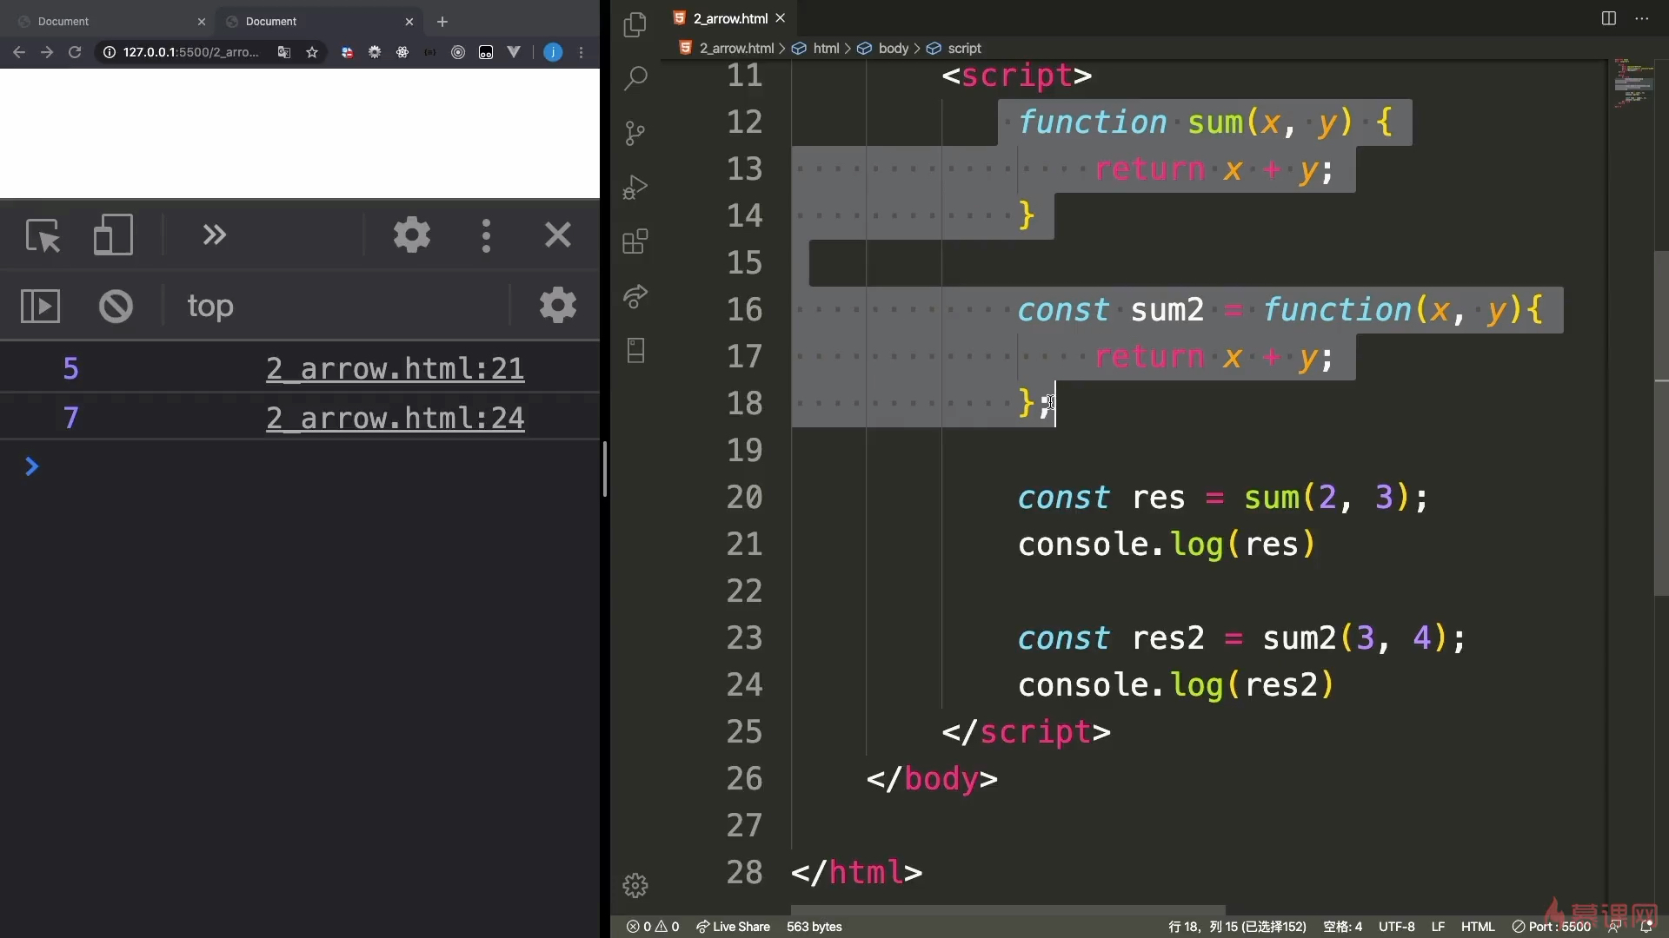This screenshot has width=1669, height=938.
Task: Change indentation setting 空格: 4
Action: [x=1342, y=927]
